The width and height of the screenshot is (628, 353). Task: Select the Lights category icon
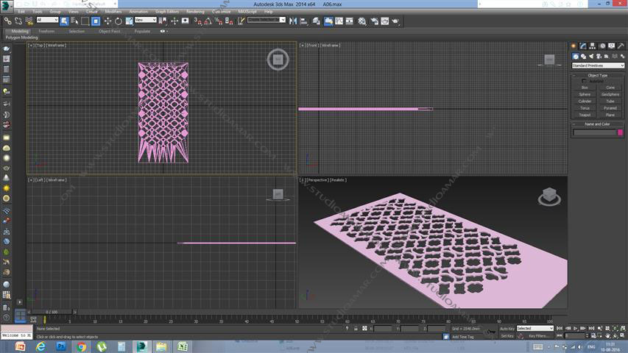[x=592, y=56]
